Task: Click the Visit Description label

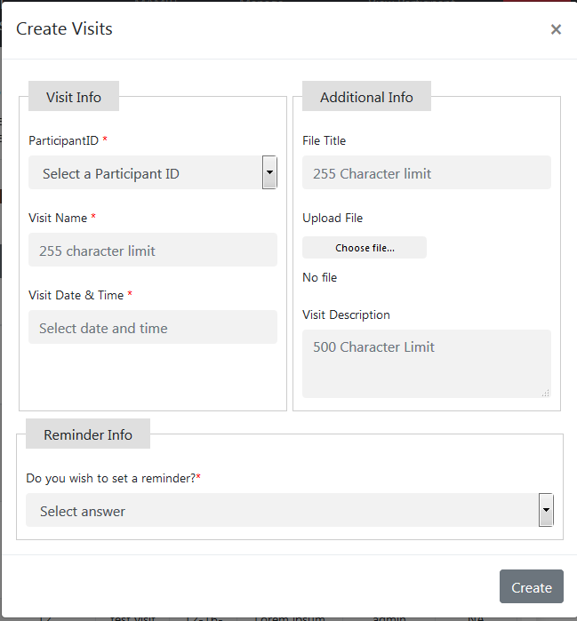Action: [346, 314]
